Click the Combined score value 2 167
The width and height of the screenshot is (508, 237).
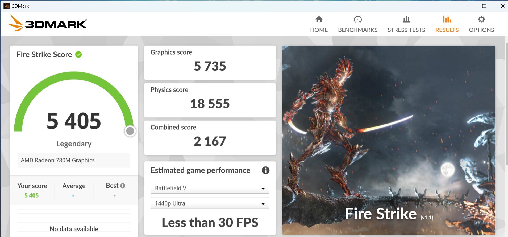[x=210, y=141]
